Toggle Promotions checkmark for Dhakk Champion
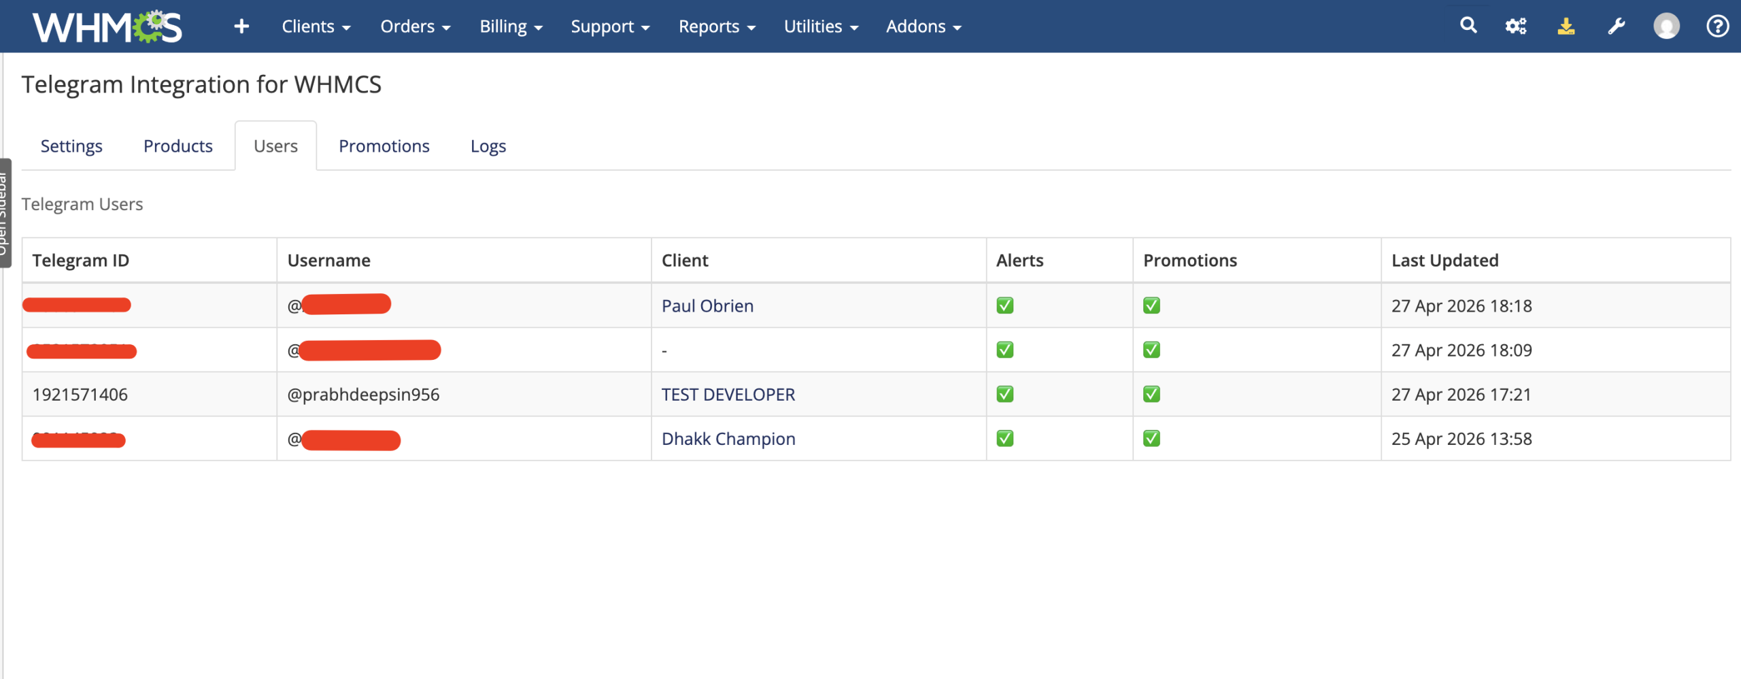Image resolution: width=1741 pixels, height=679 pixels. click(1151, 438)
